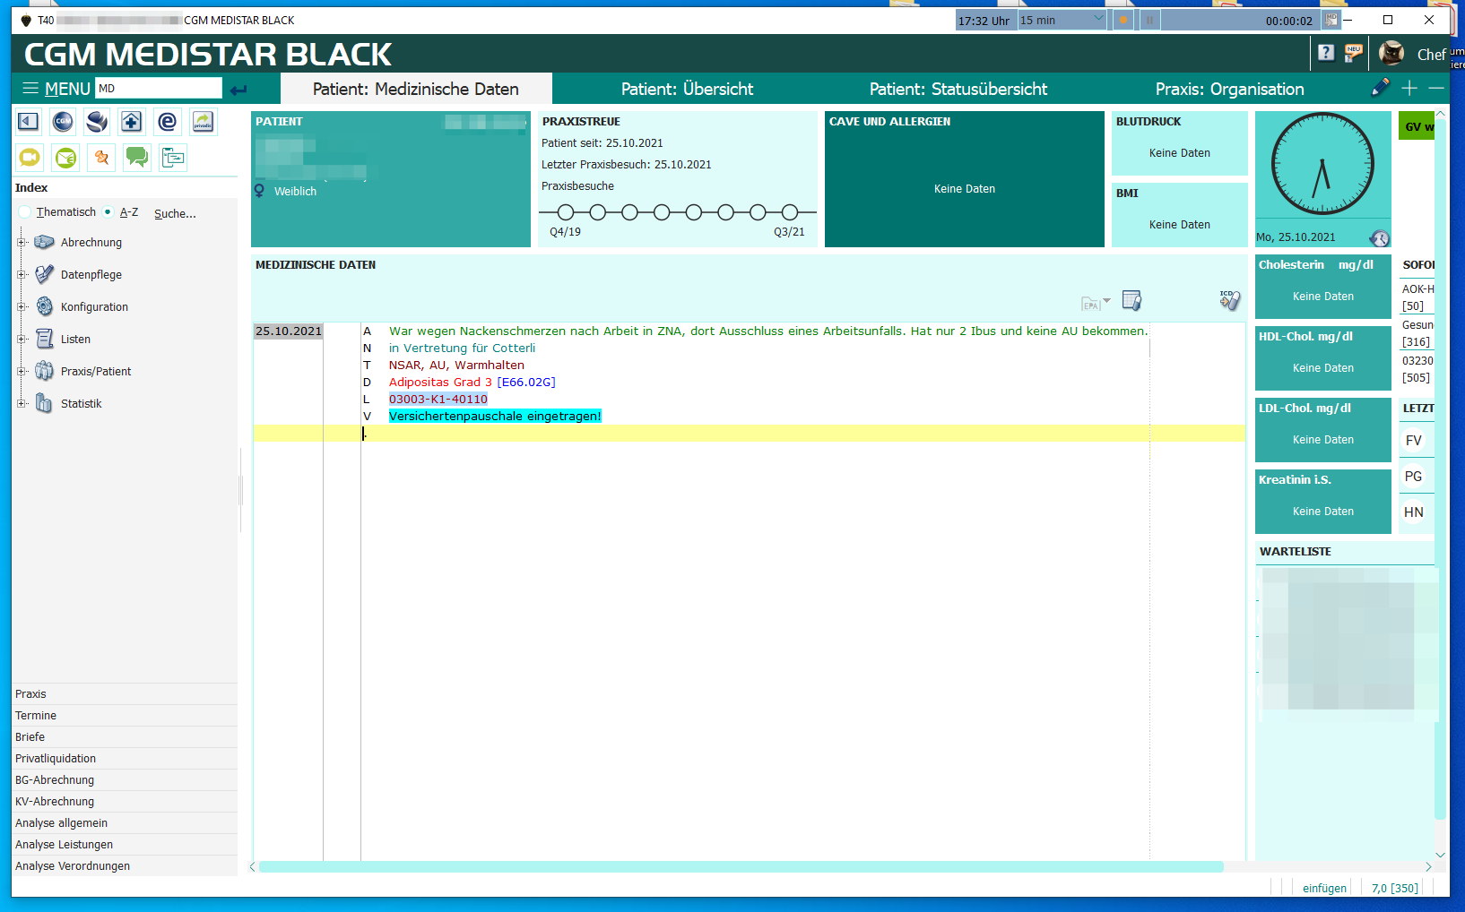Click the question mark help icon
Viewport: 1465px width, 912px height.
tap(1326, 53)
